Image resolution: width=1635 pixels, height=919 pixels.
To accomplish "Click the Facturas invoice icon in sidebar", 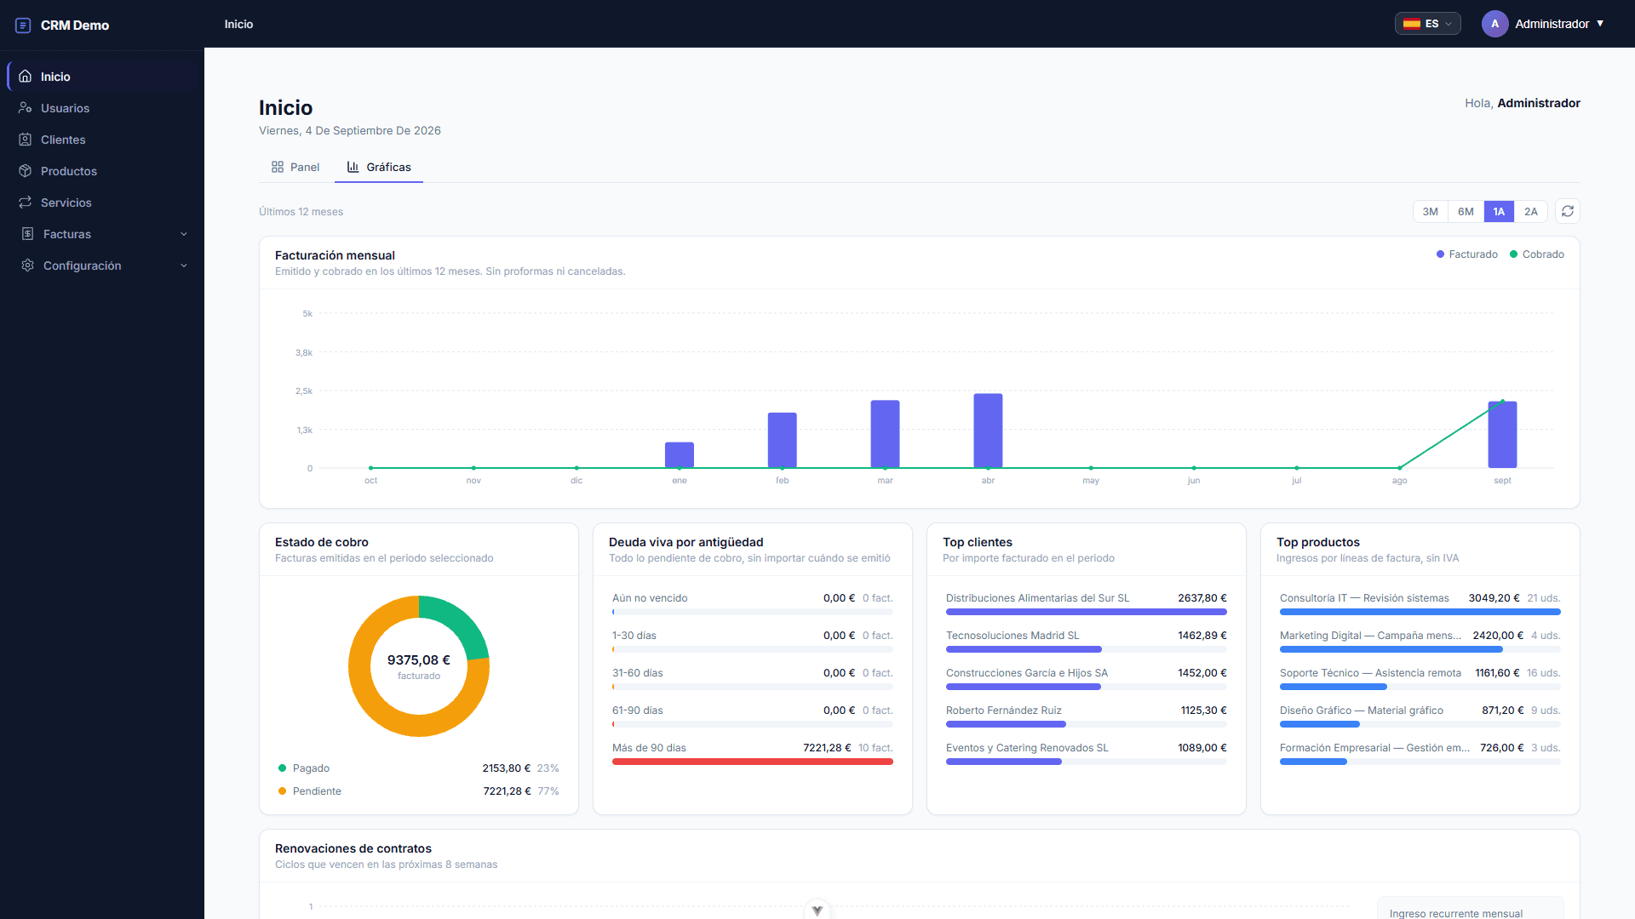I will (x=27, y=234).
